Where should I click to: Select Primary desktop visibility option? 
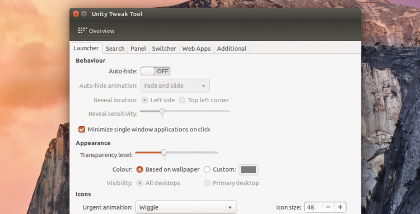[x=207, y=183]
